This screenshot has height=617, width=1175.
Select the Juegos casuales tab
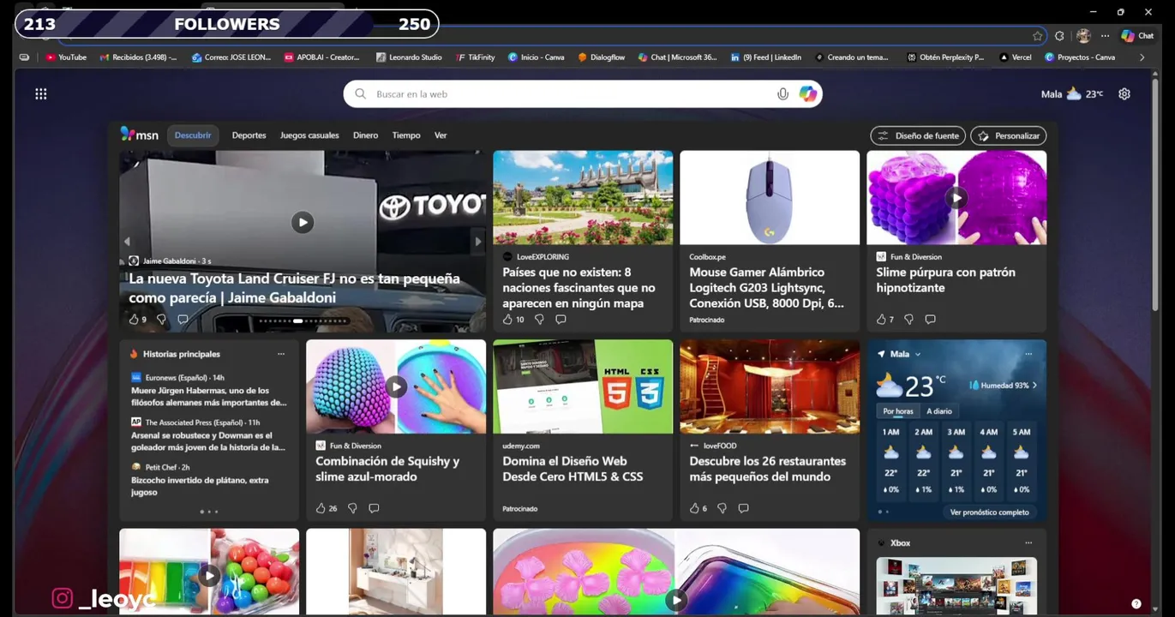(309, 135)
